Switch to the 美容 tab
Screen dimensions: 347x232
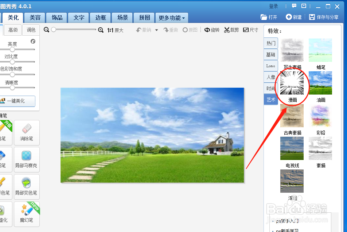coord(35,18)
